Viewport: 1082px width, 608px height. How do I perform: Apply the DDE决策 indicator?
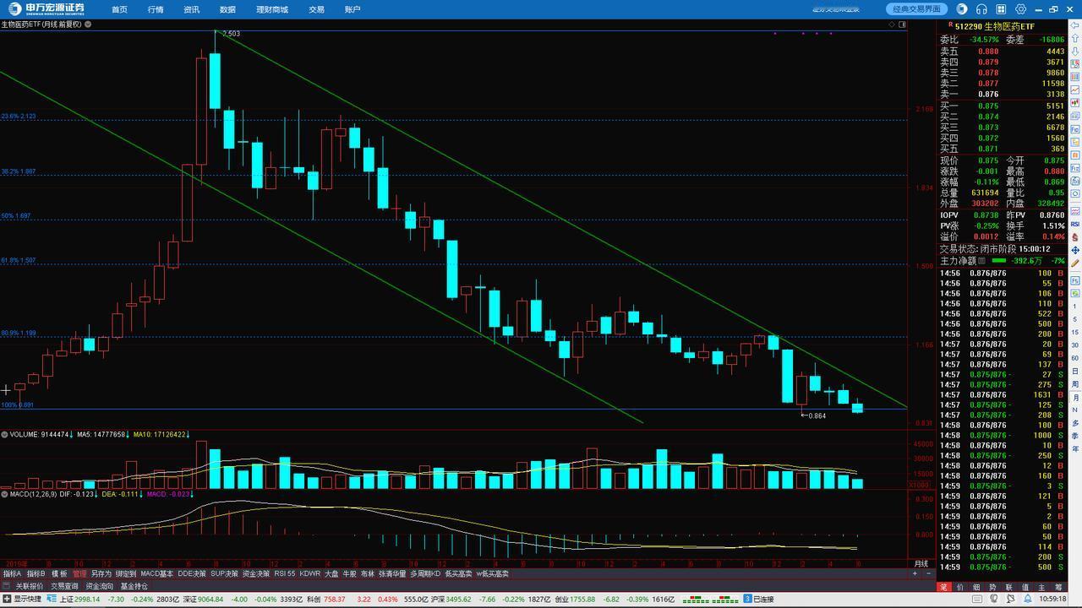pyautogui.click(x=192, y=573)
